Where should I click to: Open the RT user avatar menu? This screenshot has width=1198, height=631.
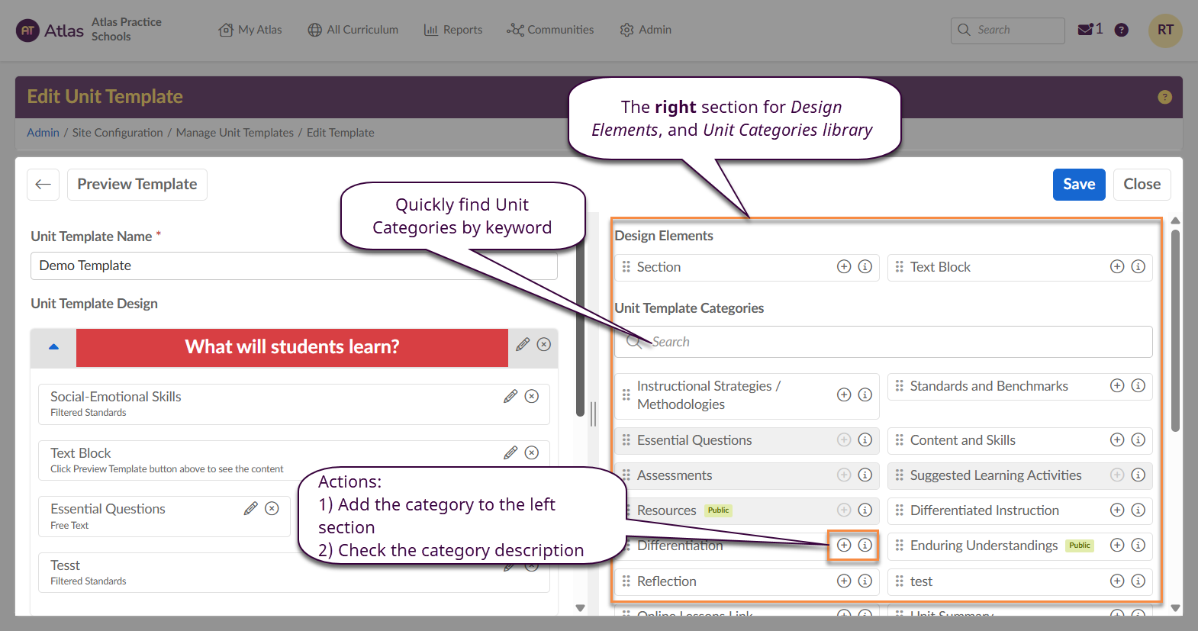click(x=1165, y=31)
